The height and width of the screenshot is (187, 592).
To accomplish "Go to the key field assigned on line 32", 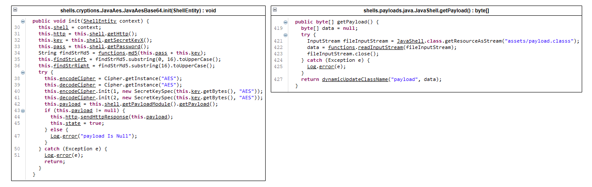I will coord(58,40).
